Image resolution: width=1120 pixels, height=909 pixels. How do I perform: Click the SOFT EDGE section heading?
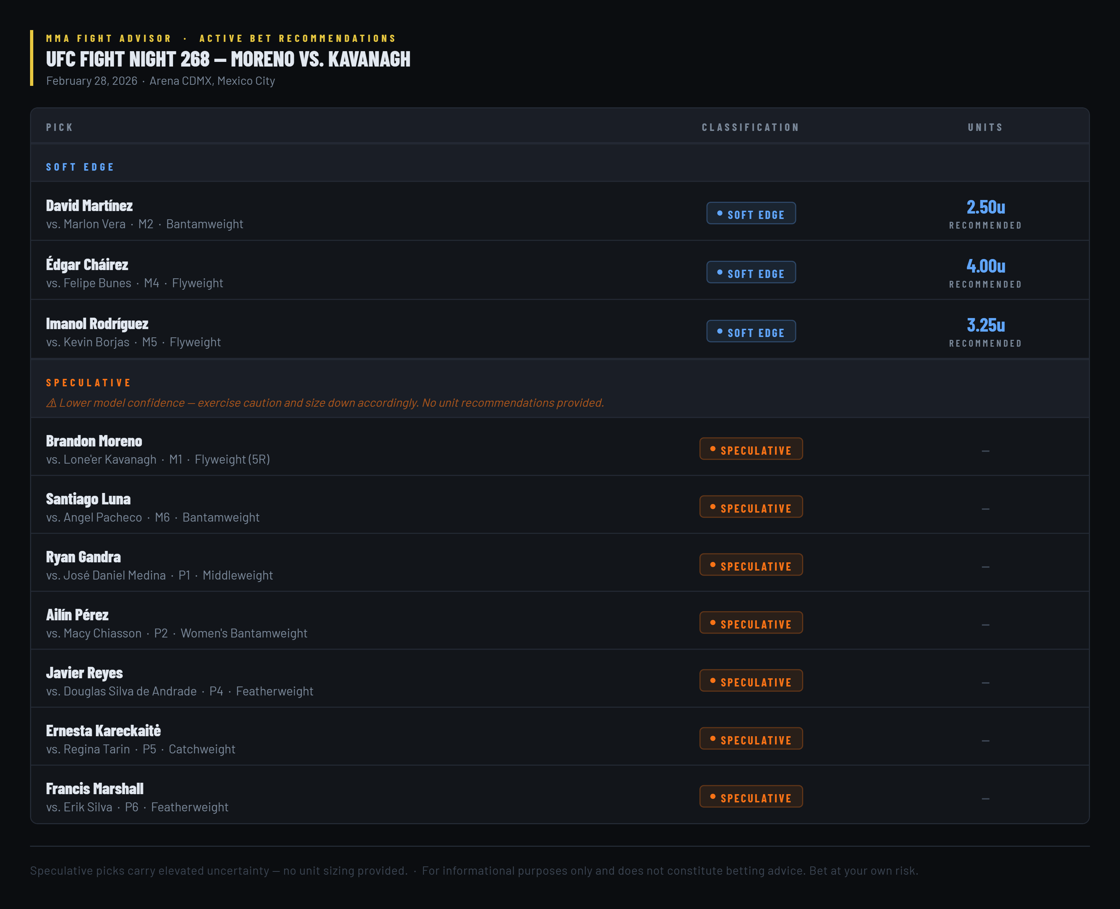tap(80, 167)
